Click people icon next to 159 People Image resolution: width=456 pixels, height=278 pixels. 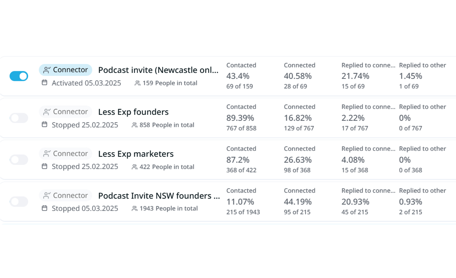point(138,83)
